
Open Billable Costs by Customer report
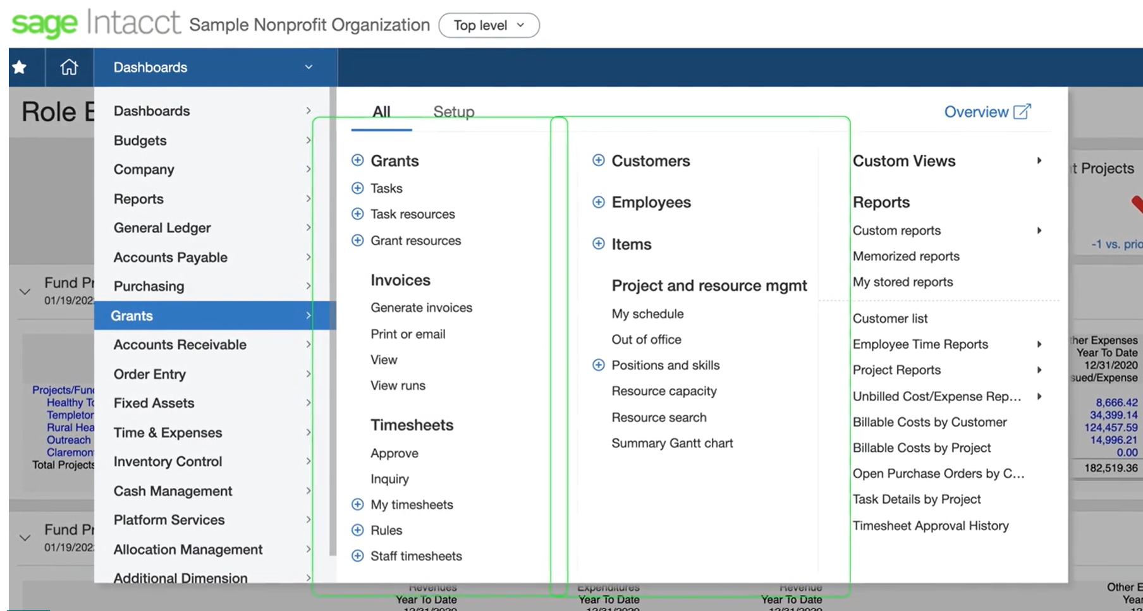tap(929, 422)
